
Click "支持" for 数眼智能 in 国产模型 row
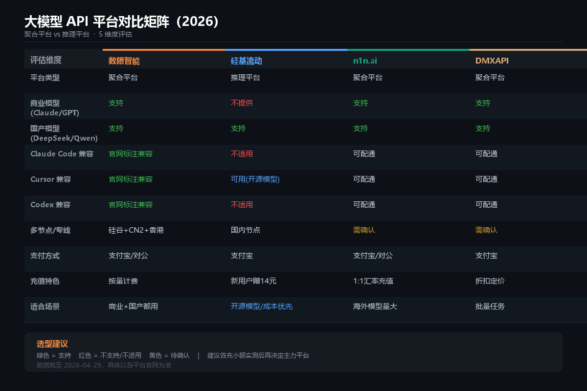(116, 128)
